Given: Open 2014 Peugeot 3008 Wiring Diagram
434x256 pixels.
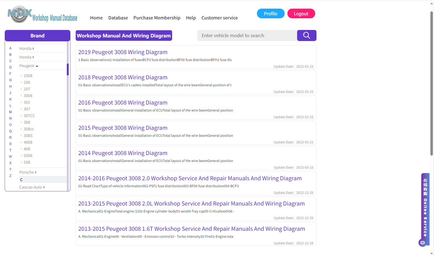Looking at the screenshot, I should pyautogui.click(x=123, y=153).
